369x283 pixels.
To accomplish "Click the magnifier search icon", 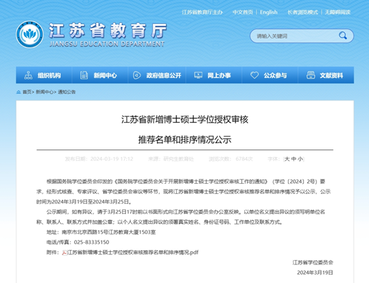I will (x=343, y=36).
